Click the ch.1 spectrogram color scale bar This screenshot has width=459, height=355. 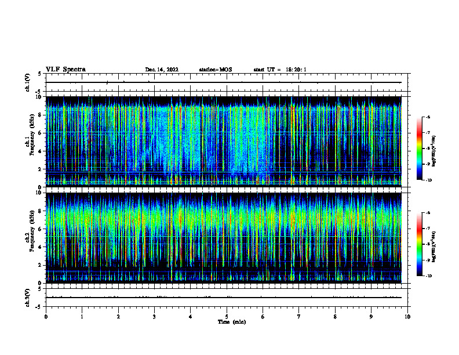420,148
